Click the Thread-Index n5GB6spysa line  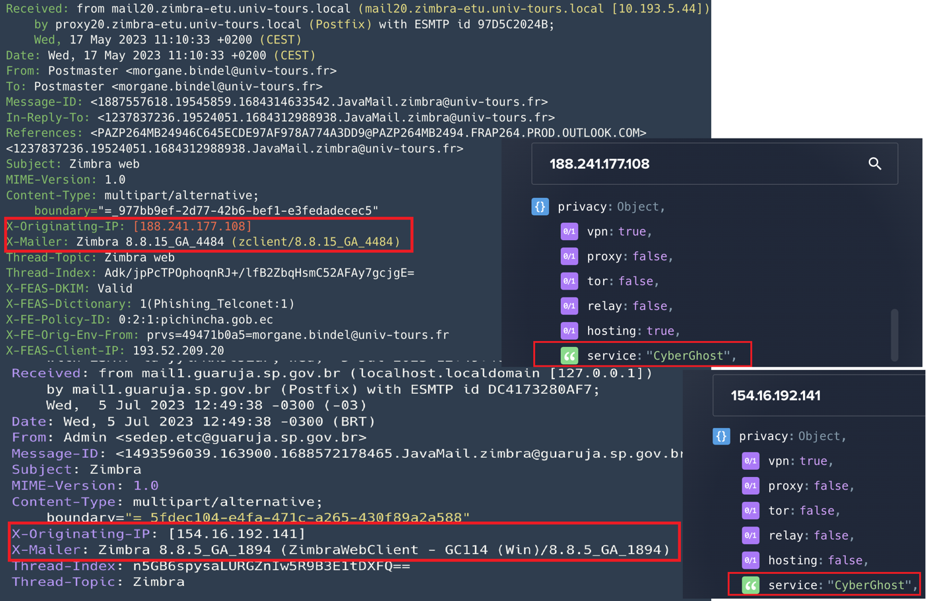click(x=211, y=566)
